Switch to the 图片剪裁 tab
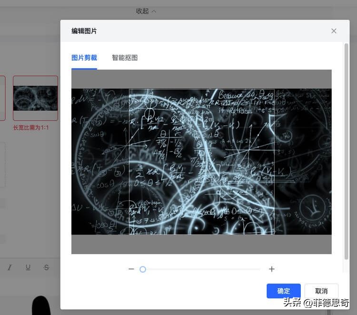This screenshot has width=357, height=315. coord(84,58)
